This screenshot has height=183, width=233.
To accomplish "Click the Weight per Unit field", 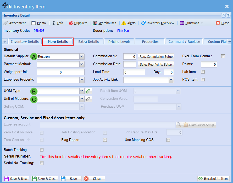I will tap(60, 72).
